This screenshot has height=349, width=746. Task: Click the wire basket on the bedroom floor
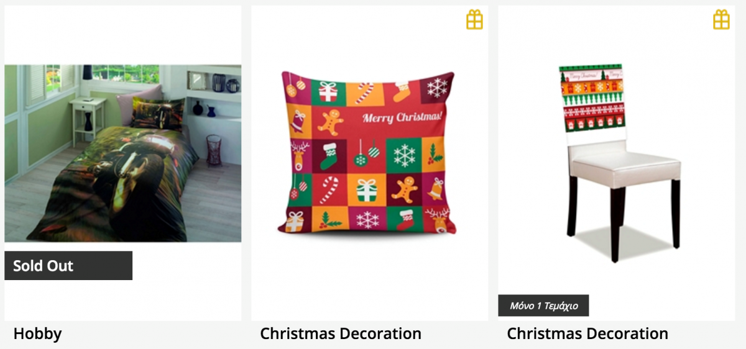point(214,150)
